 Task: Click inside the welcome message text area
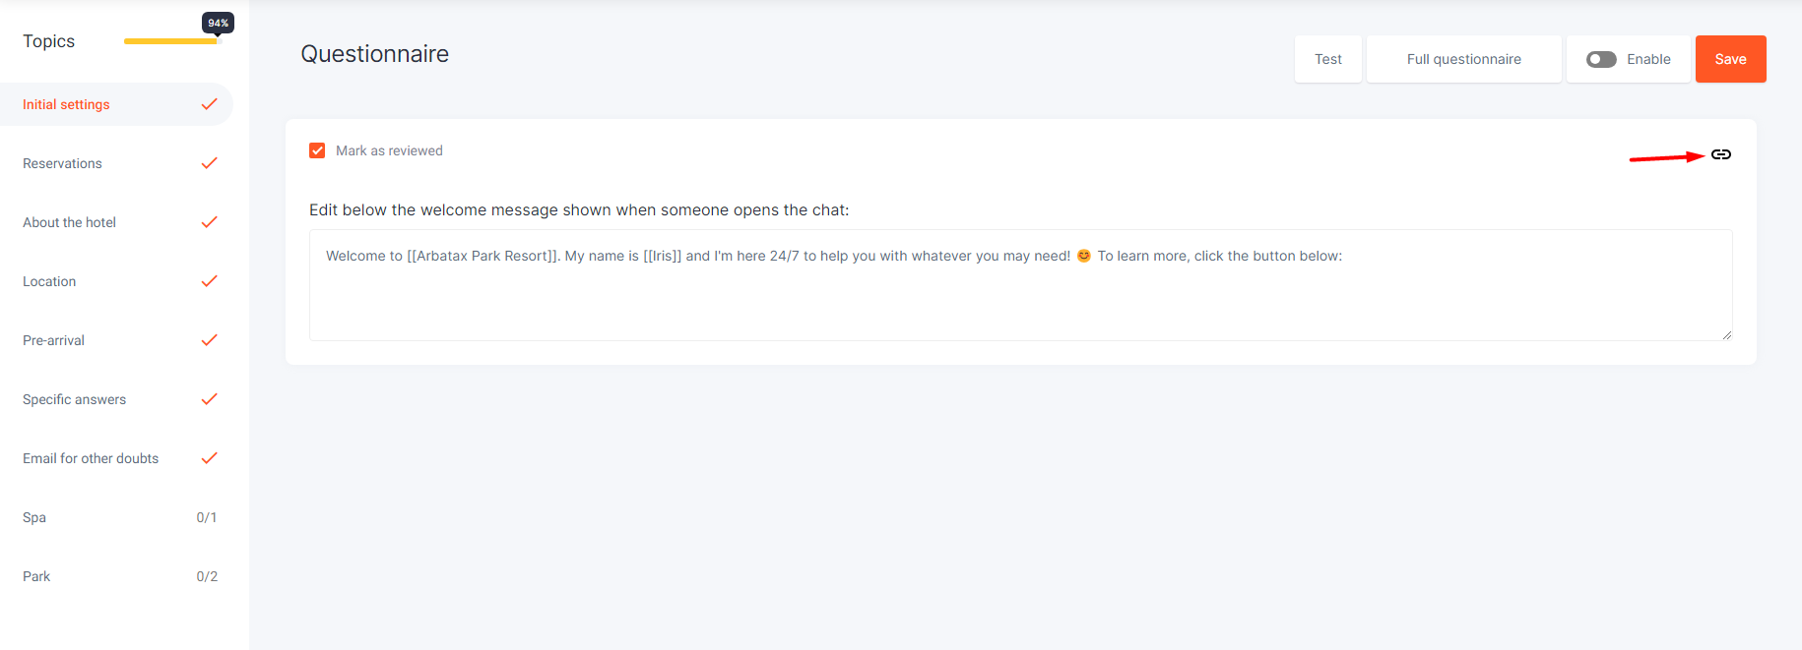click(1020, 285)
